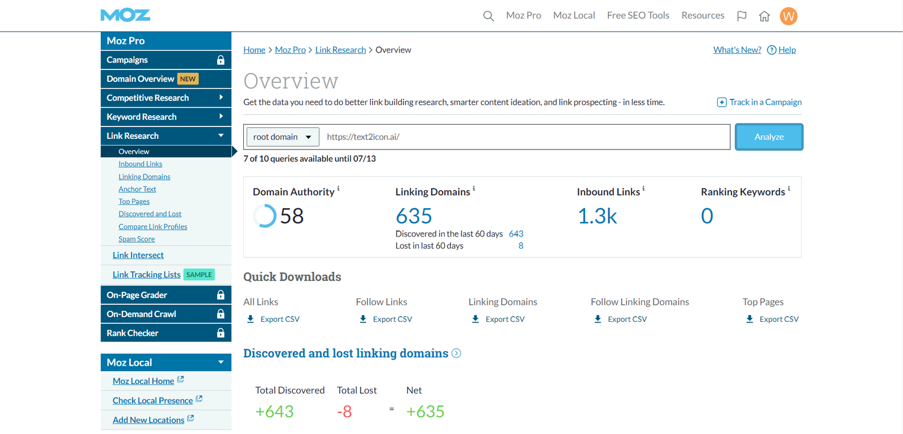Click the Help question mark icon
The image size is (903, 434).
pyautogui.click(x=772, y=50)
